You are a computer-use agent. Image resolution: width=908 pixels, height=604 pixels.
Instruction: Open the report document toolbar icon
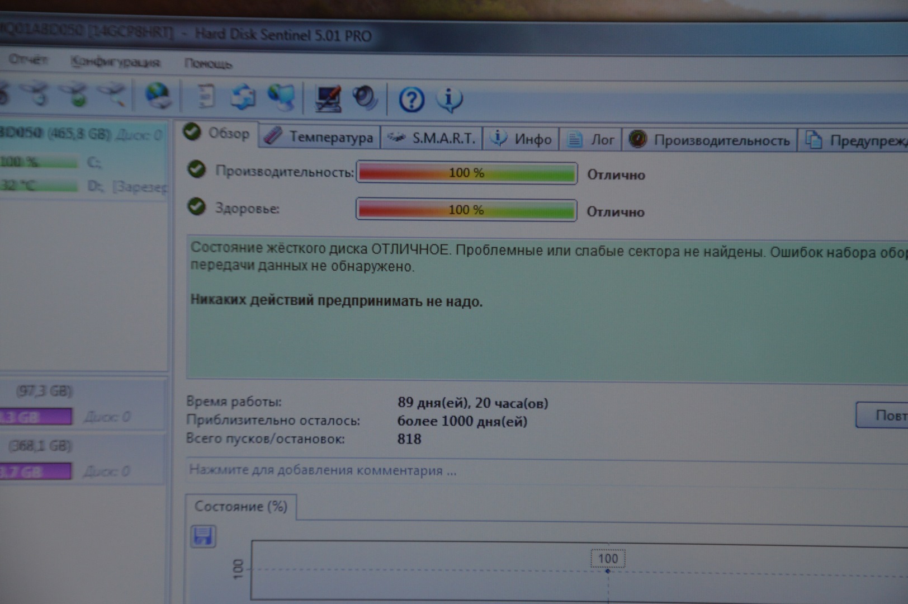point(206,96)
